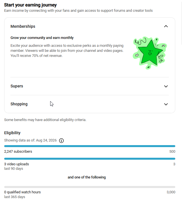Expand the Supers section chevron

coord(166,86)
